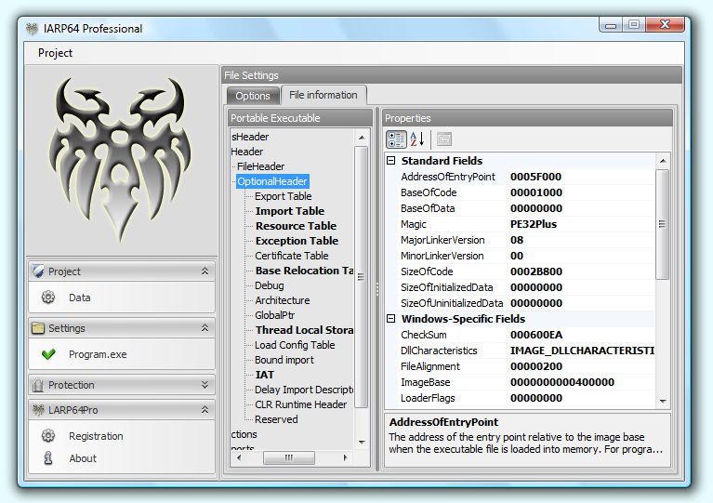Click the Property Pages icon in Properties toolbar
This screenshot has height=503, width=713.
443,139
